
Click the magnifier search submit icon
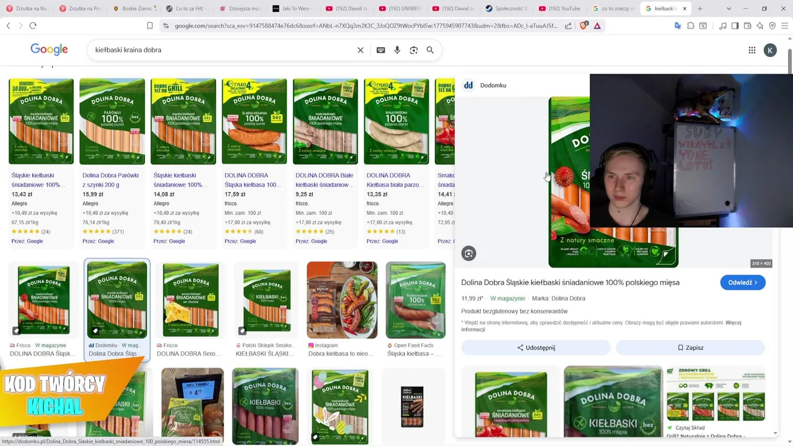click(430, 50)
